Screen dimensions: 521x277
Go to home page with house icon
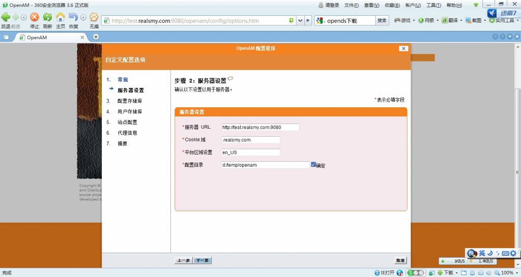coord(61,17)
